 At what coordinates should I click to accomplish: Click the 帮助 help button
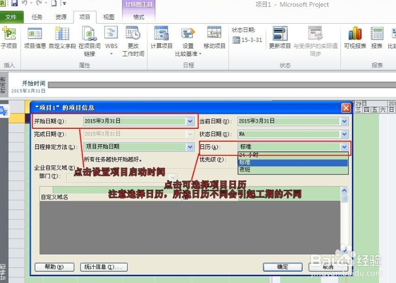click(x=54, y=267)
